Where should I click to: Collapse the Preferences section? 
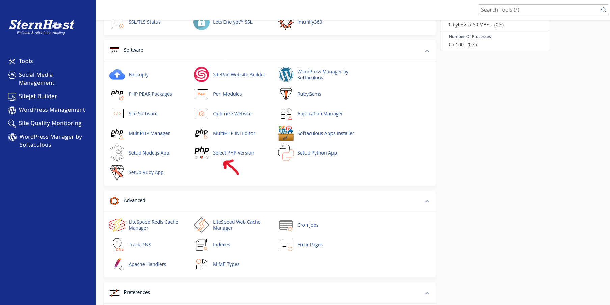tap(427, 293)
